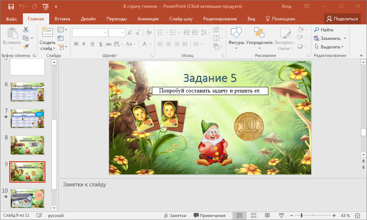Increase font size

(x=130, y=33)
